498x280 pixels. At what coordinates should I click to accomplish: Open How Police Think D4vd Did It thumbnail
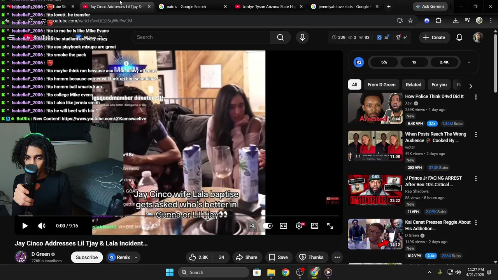coord(375,108)
